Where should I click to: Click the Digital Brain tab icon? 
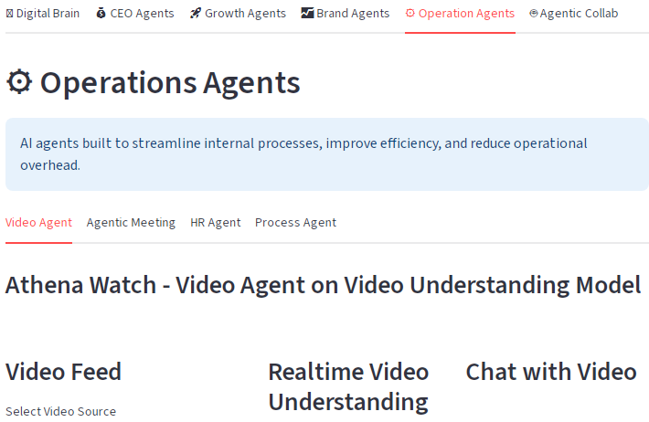point(9,14)
